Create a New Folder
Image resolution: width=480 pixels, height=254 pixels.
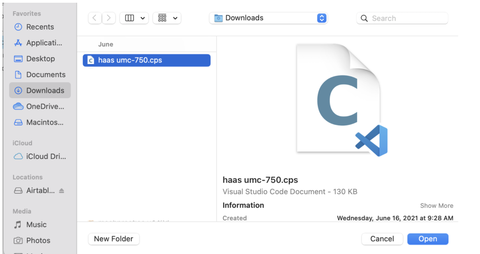pyautogui.click(x=114, y=239)
